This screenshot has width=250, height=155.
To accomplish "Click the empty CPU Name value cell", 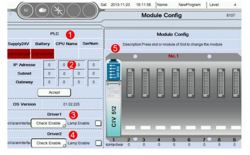I will click(66, 54).
